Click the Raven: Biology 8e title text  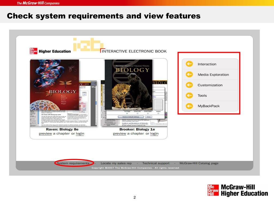click(62, 129)
